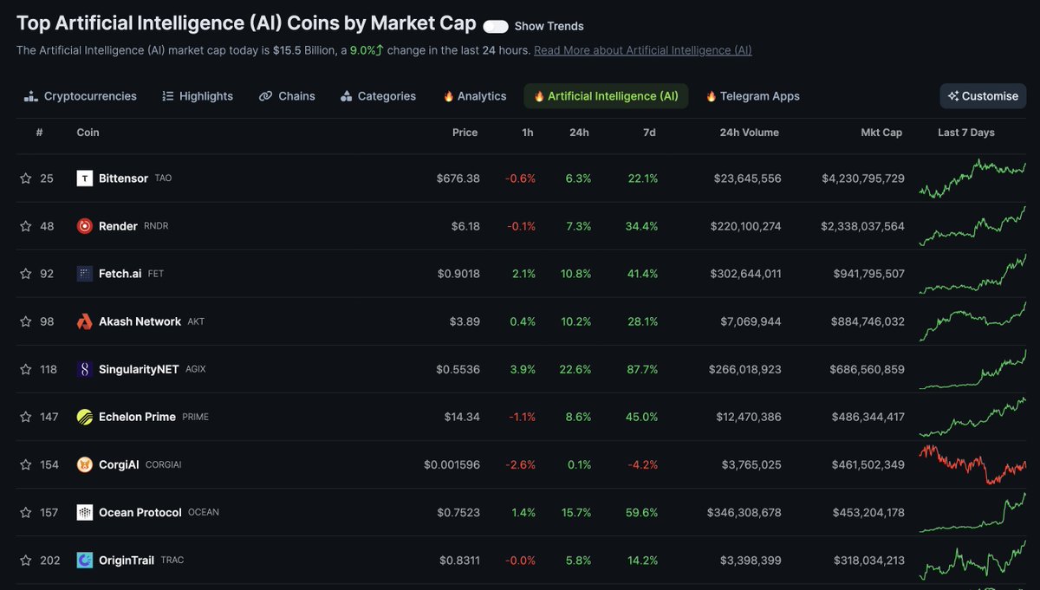The image size is (1040, 590).
Task: Star Akash Network as favorite
Action: click(26, 321)
